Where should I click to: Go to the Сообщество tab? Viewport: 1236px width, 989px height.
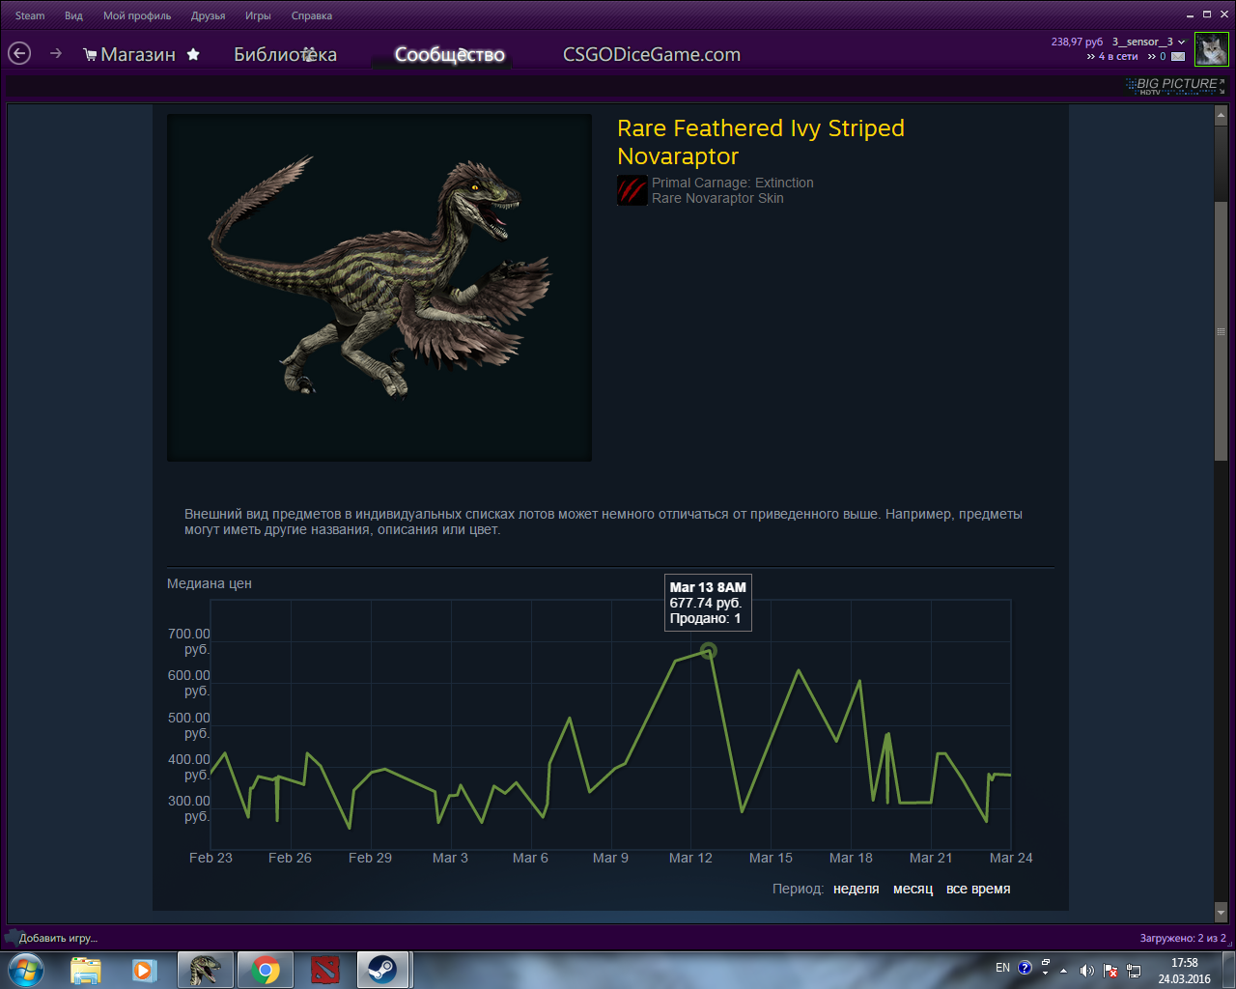point(450,55)
